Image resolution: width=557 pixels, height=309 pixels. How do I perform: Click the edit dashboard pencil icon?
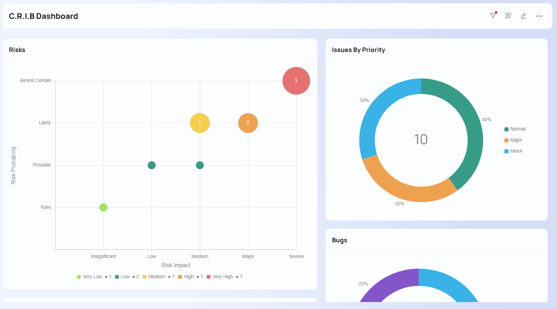tap(523, 16)
